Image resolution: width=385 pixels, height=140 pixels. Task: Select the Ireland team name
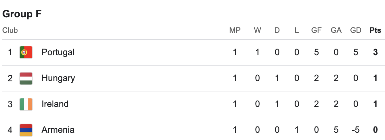pos(55,104)
